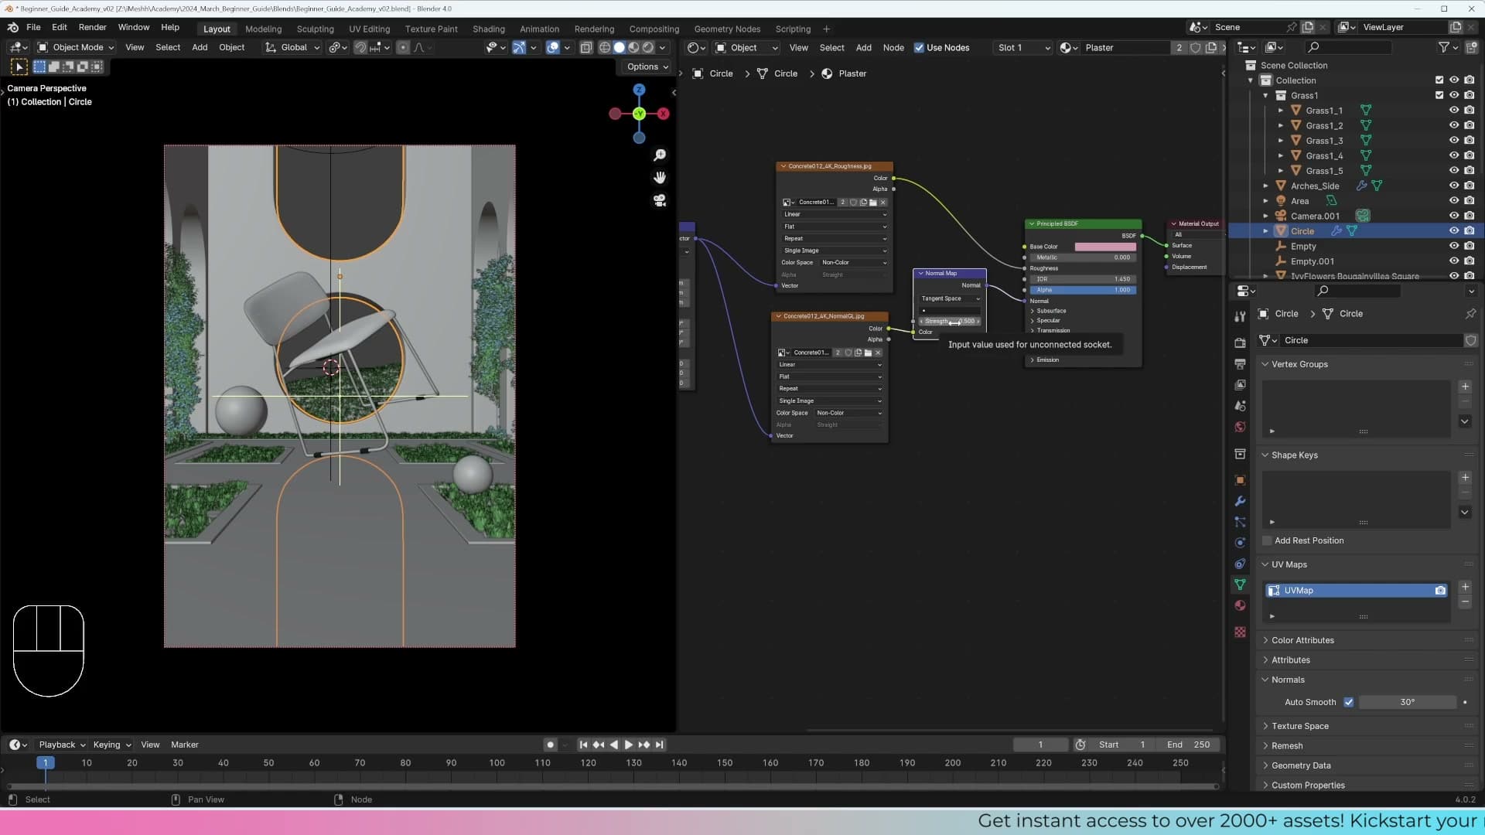
Task: Expand the Geometry Data panel
Action: [1301, 766]
